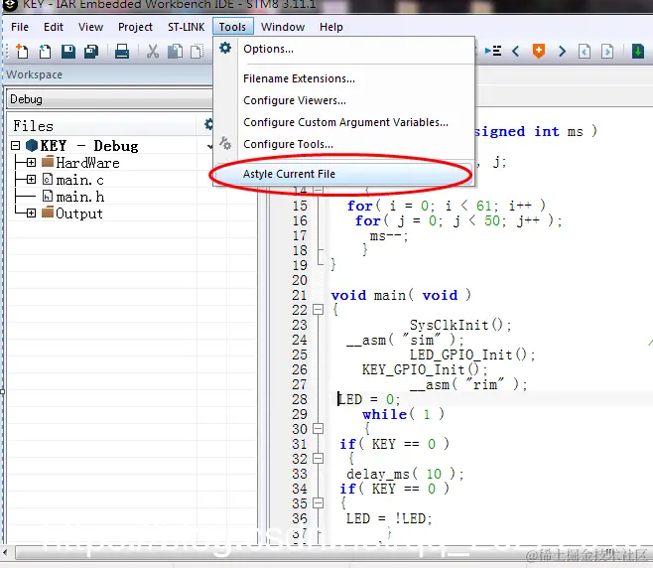Click the navigate backward page icon

tap(585, 52)
